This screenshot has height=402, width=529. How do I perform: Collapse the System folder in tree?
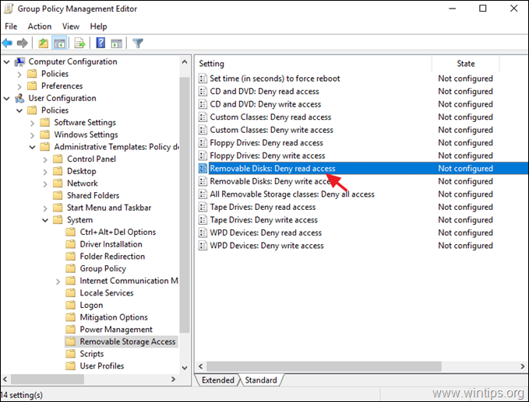(x=45, y=220)
